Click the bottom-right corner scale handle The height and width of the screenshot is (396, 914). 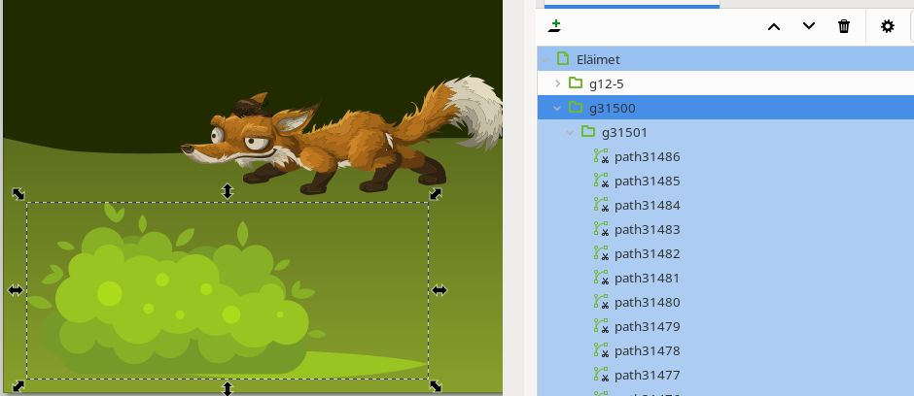tap(437, 386)
